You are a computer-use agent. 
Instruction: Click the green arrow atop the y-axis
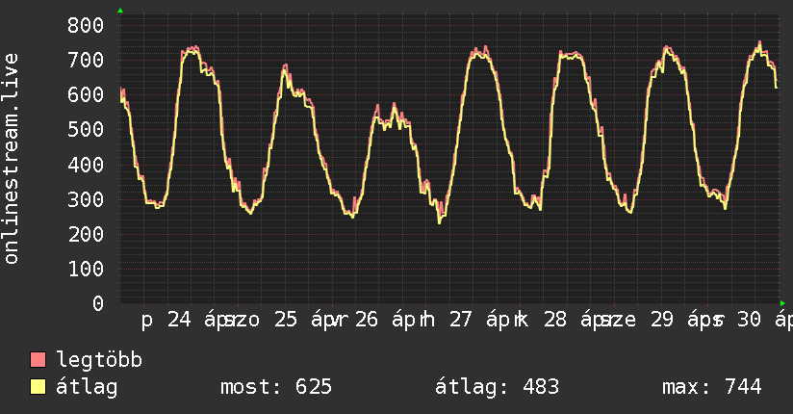120,11
